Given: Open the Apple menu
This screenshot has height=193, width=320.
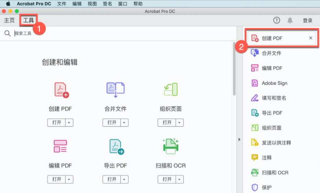Looking at the screenshot, I should coord(8,3).
